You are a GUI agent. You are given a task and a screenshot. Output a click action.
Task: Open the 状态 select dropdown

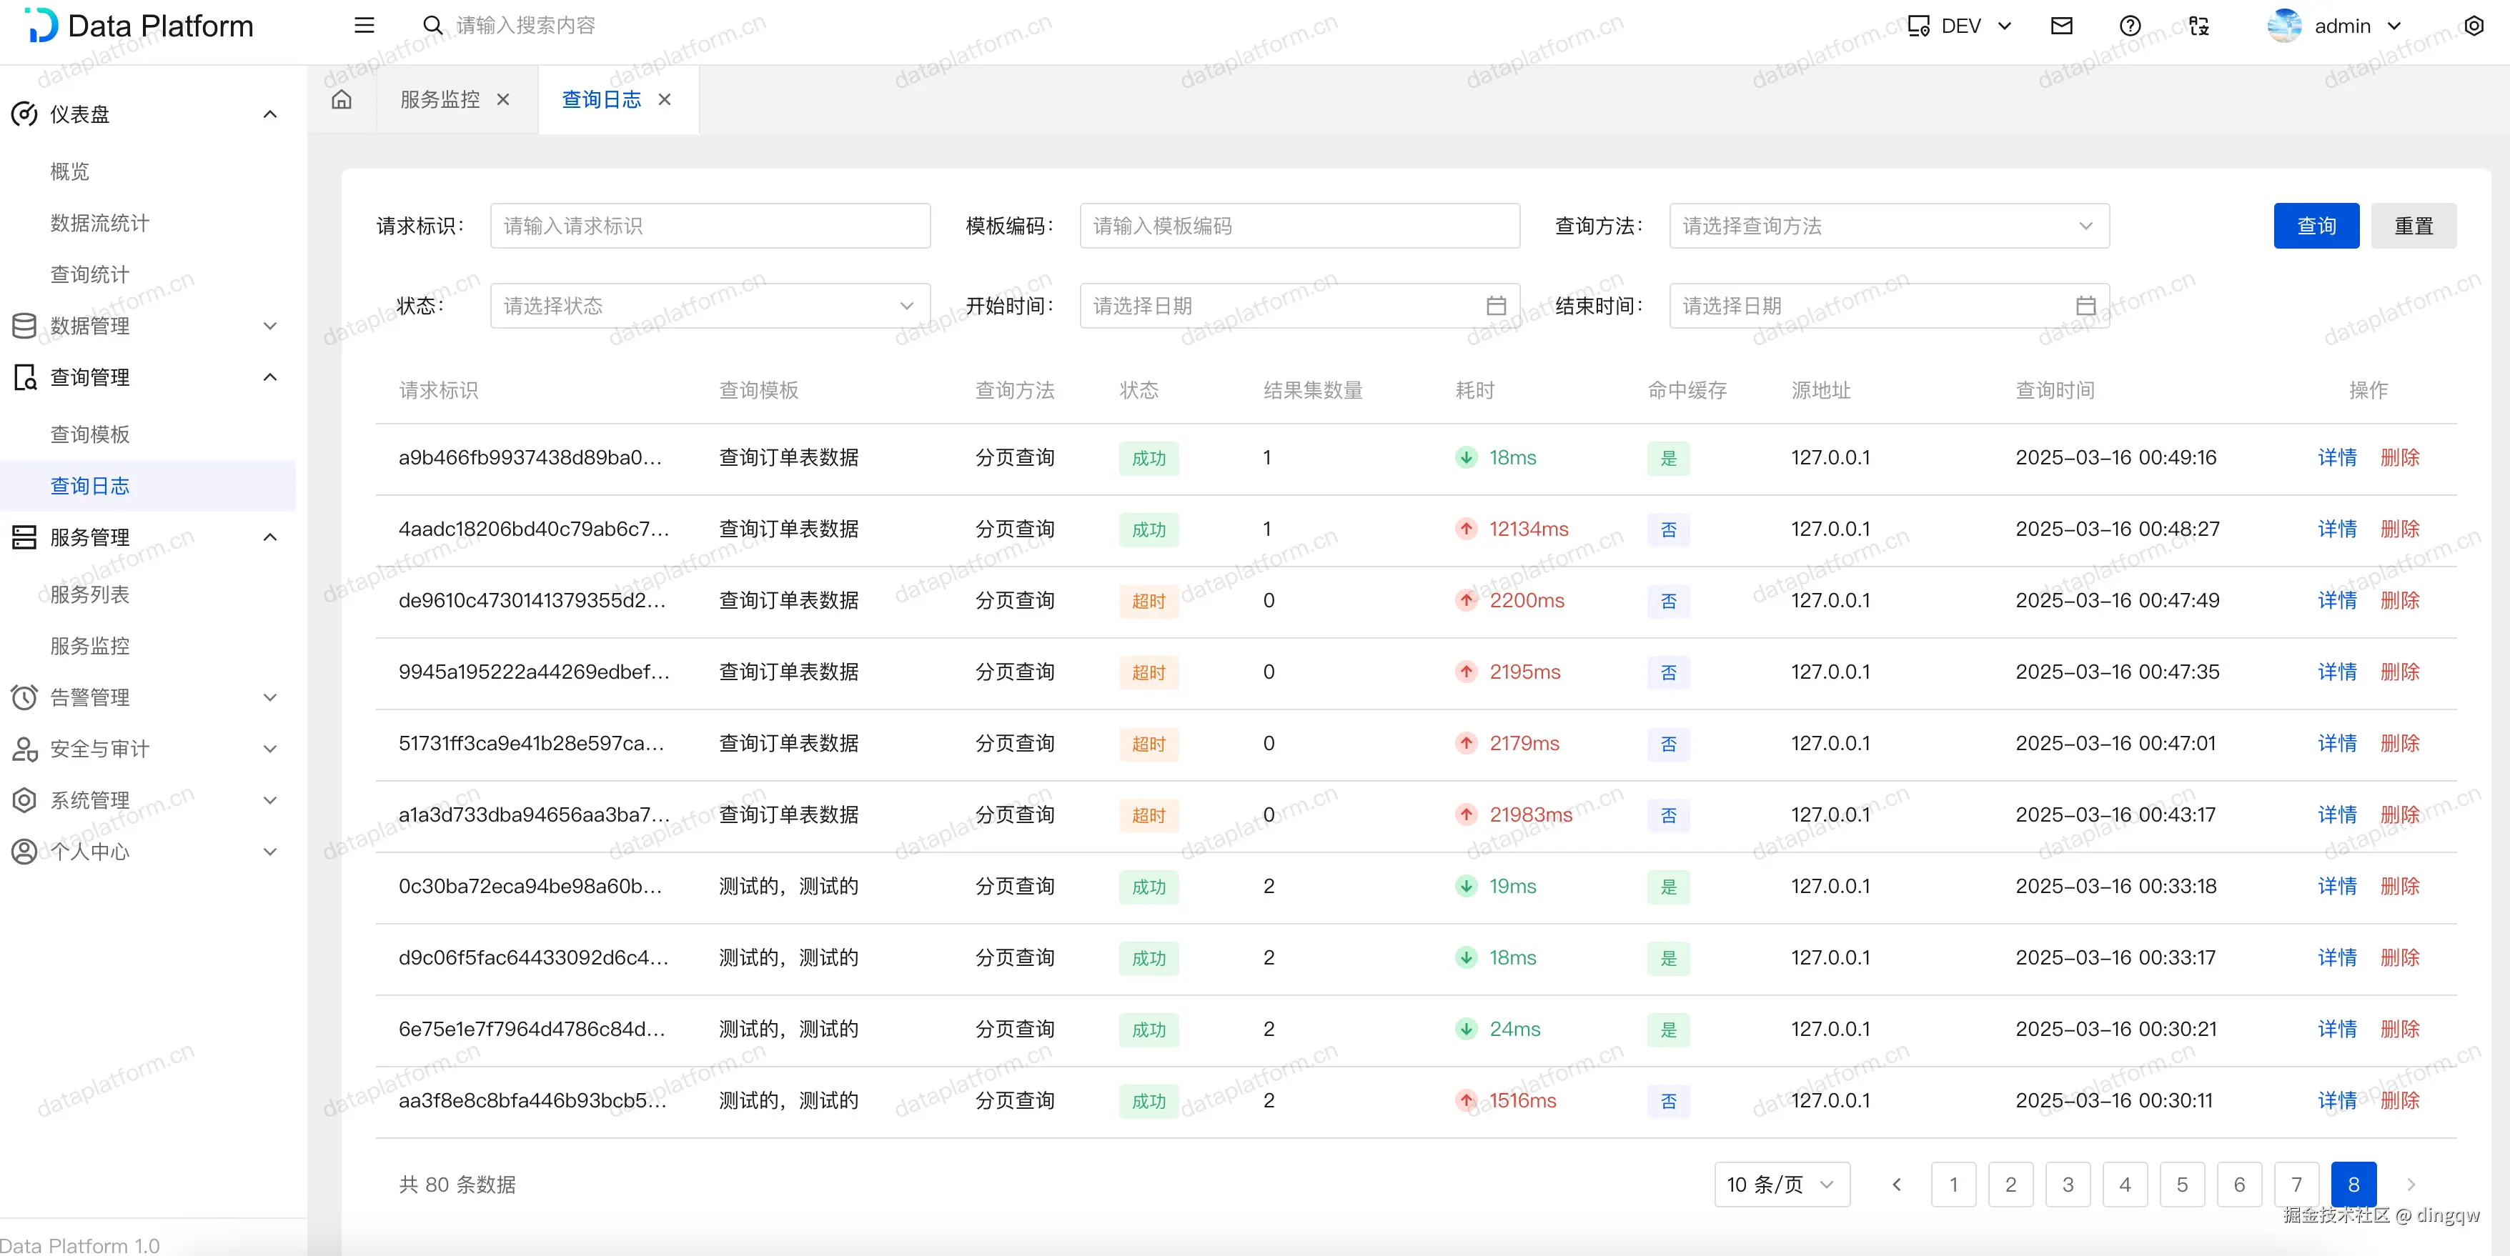coord(710,306)
